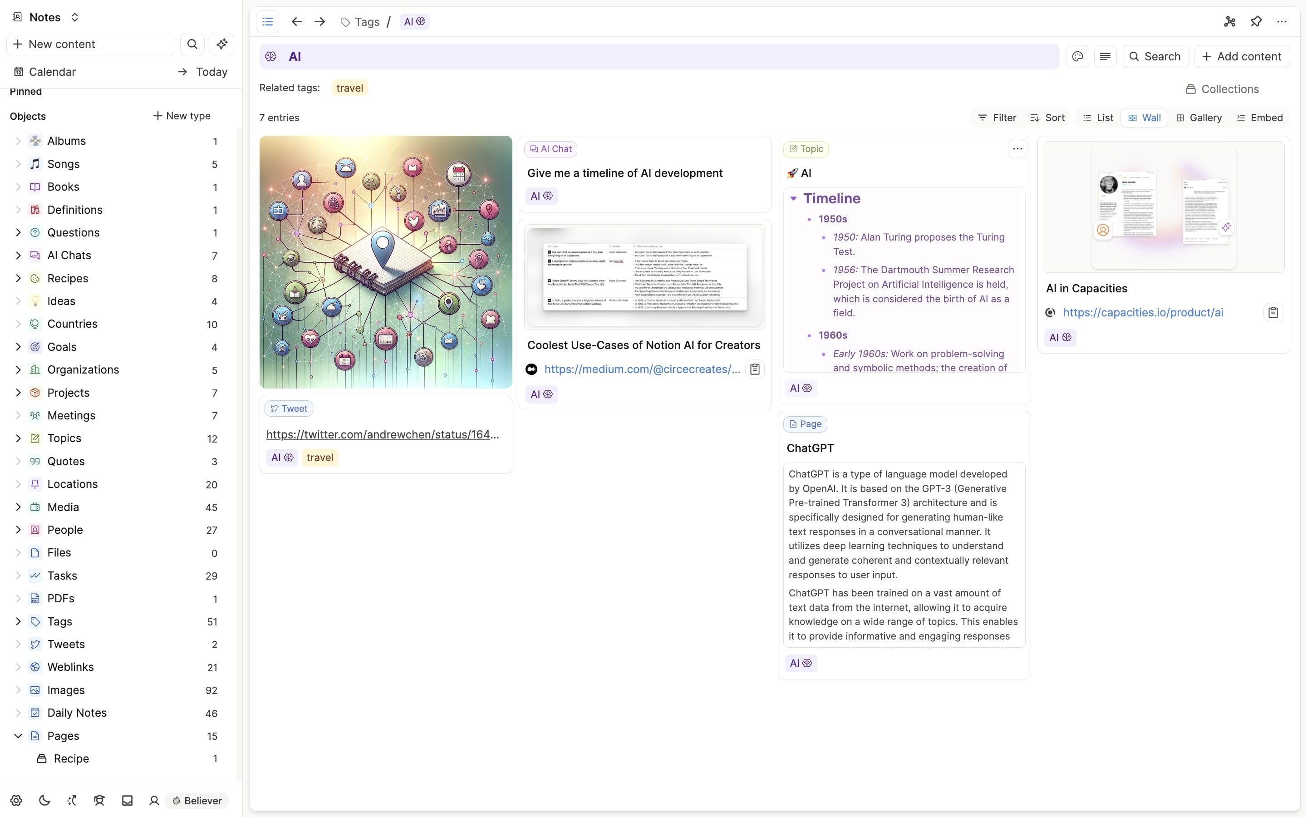
Task: Switch to Gallery view tab
Action: (1199, 118)
